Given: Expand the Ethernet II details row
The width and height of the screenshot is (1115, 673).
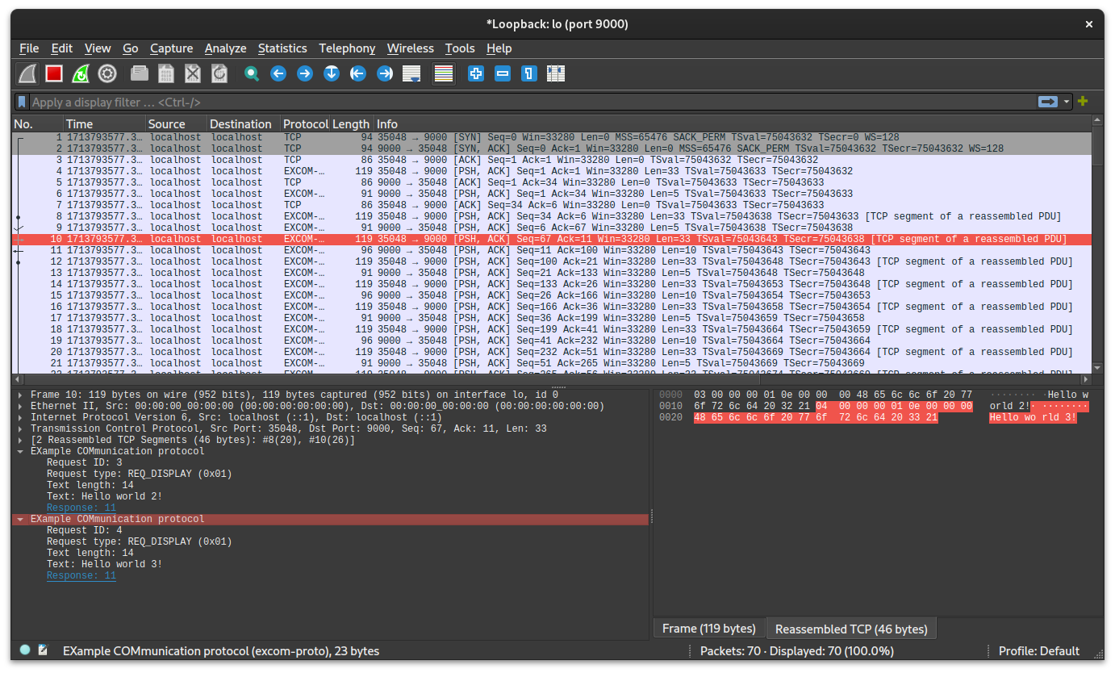Looking at the screenshot, I should 20,406.
